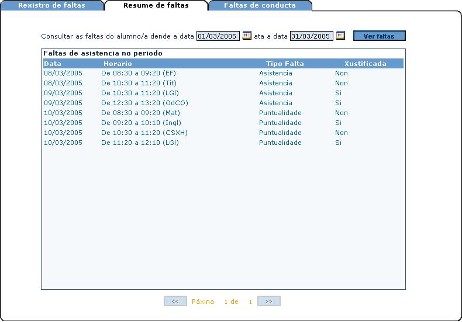Click the Xustificada column header
Viewport: 462px width, 322px height.
(365, 64)
